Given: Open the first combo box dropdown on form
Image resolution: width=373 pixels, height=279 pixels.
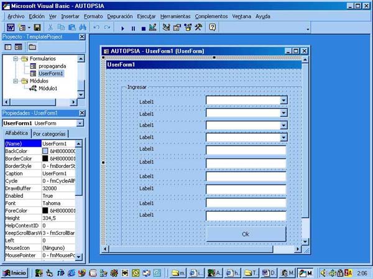Looking at the screenshot, I should (283, 100).
